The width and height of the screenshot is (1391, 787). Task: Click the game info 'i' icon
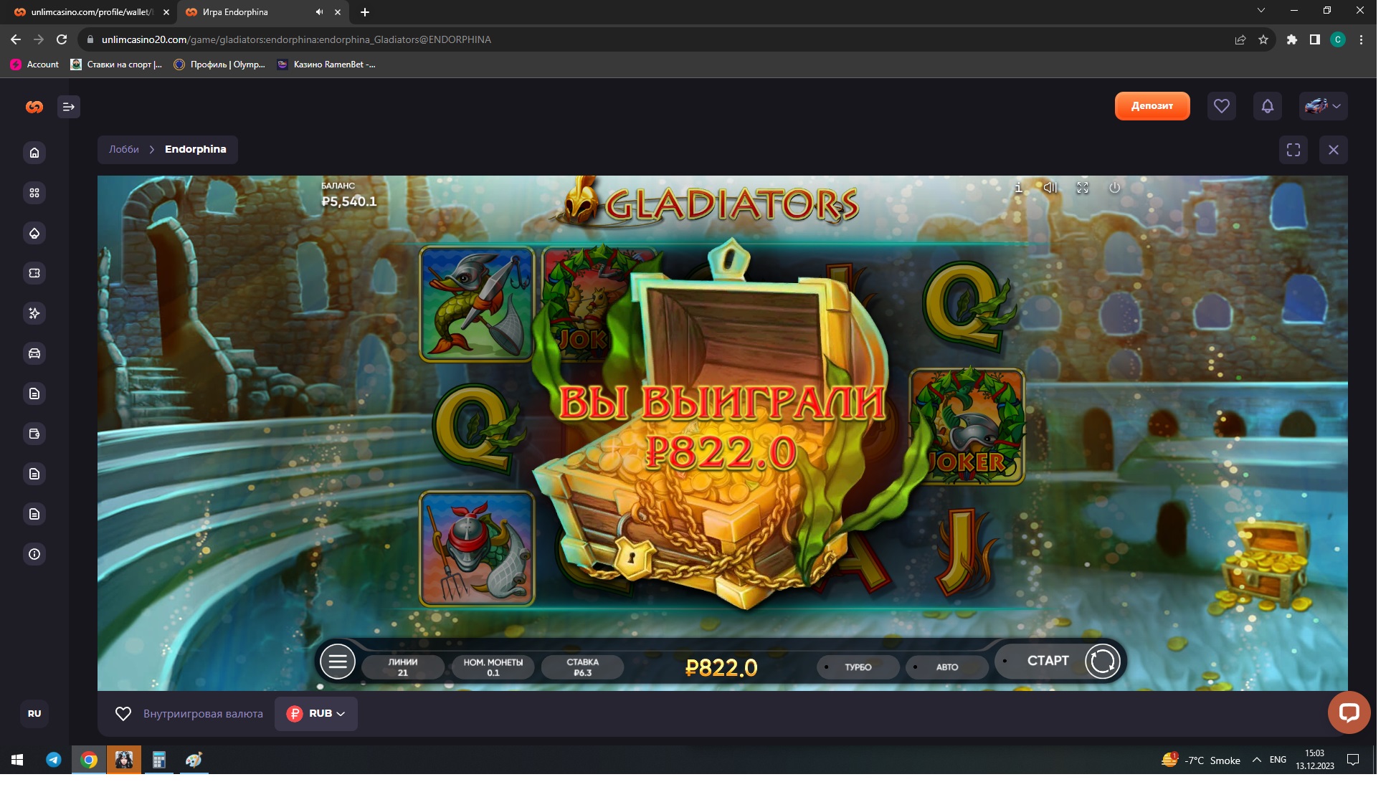[x=1018, y=188]
